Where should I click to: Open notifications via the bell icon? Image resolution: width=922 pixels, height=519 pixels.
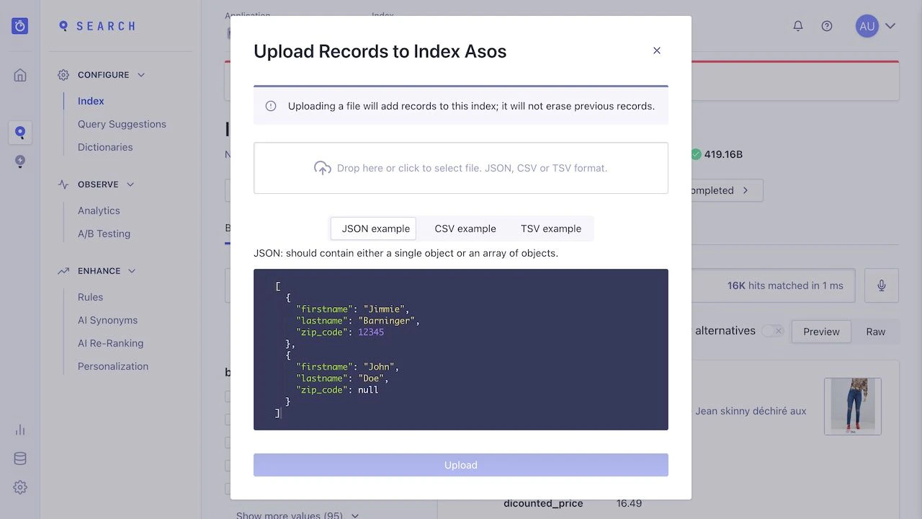click(x=798, y=25)
